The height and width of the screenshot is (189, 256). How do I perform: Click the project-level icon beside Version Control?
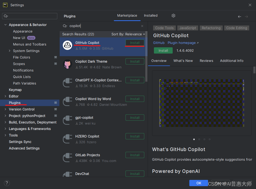pyautogui.click(x=55, y=109)
